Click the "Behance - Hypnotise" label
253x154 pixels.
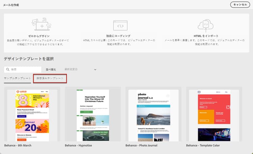coord(78,146)
